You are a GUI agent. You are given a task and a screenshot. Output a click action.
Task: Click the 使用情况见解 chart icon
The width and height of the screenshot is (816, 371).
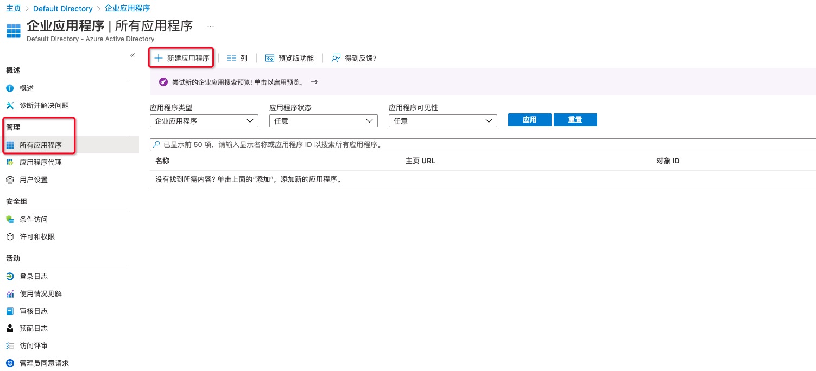pos(10,293)
